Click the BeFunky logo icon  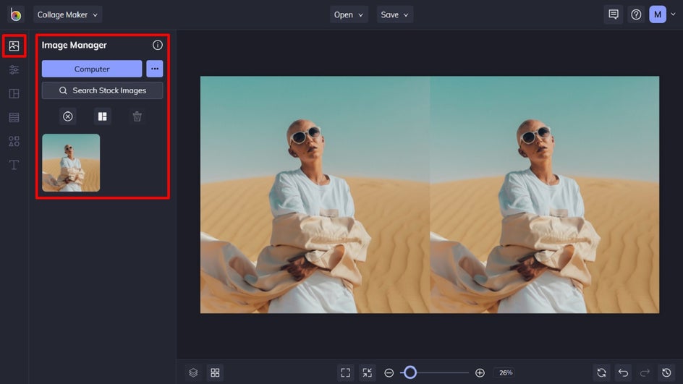click(16, 14)
